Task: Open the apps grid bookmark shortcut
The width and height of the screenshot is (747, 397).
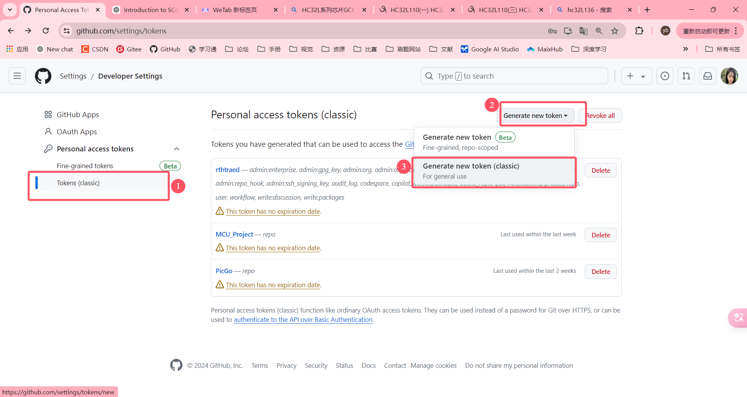Action: [x=18, y=49]
